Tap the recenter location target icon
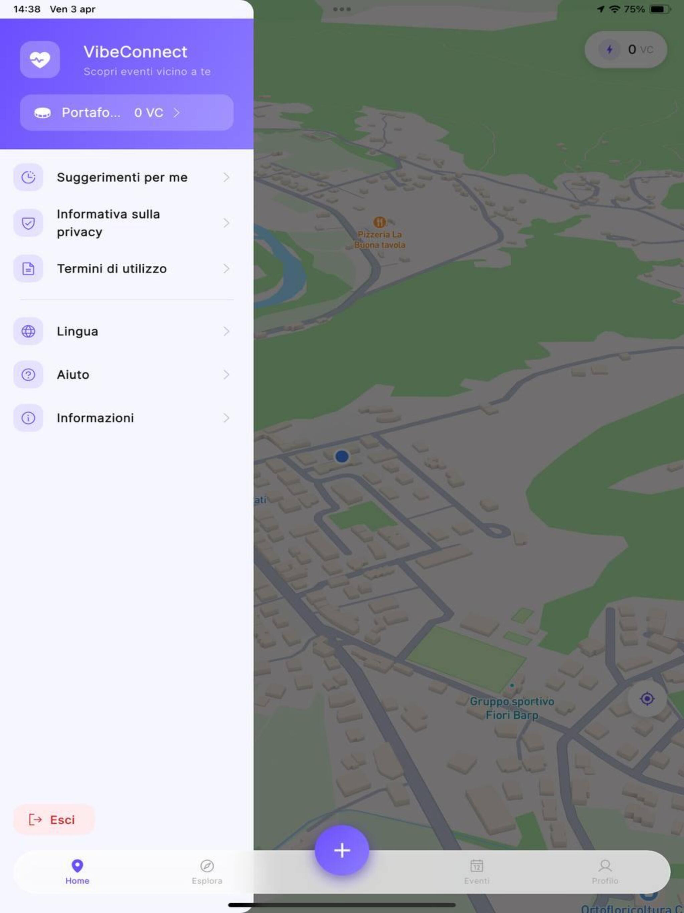This screenshot has width=684, height=913. (x=647, y=699)
